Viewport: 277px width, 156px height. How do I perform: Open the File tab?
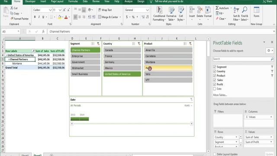[6, 1]
